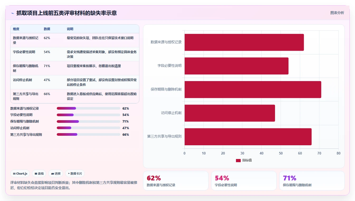355x201 pixels.
Task: Click the red 指标值 legend color box
Action: 238,161
